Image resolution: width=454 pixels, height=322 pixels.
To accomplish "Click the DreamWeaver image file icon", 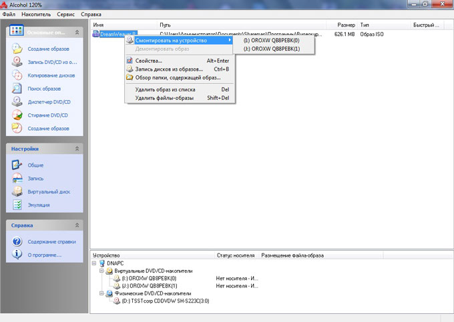I will pos(96,34).
